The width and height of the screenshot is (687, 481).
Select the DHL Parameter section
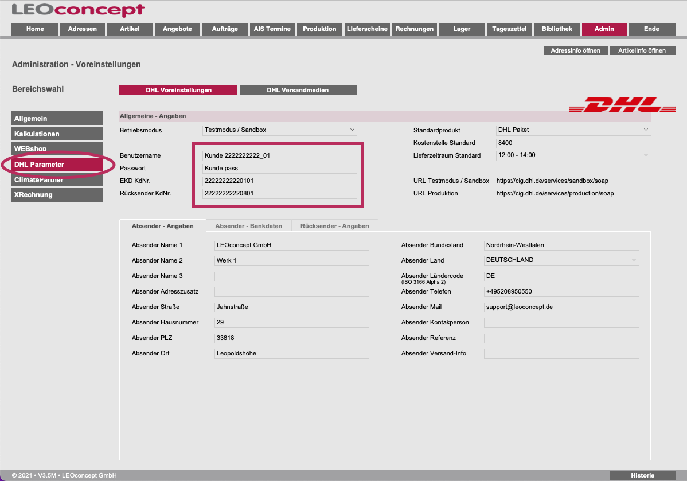click(x=57, y=165)
